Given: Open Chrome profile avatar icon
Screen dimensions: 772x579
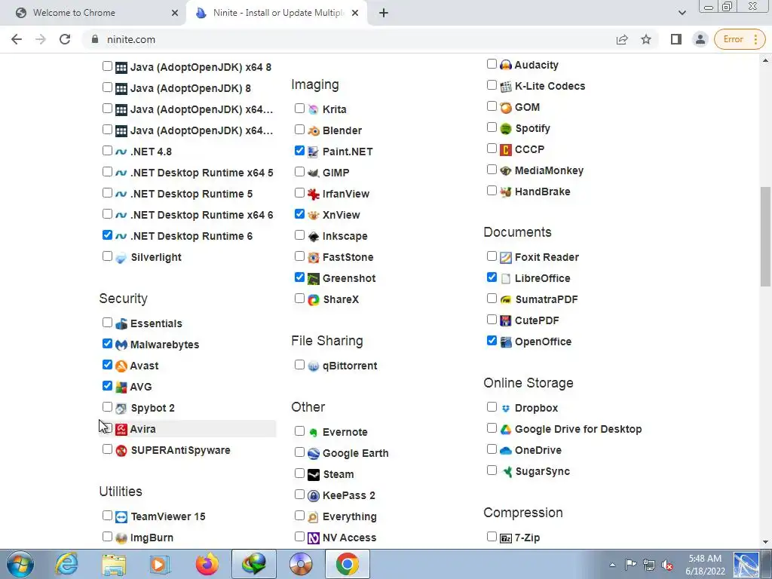Looking at the screenshot, I should pyautogui.click(x=700, y=39).
